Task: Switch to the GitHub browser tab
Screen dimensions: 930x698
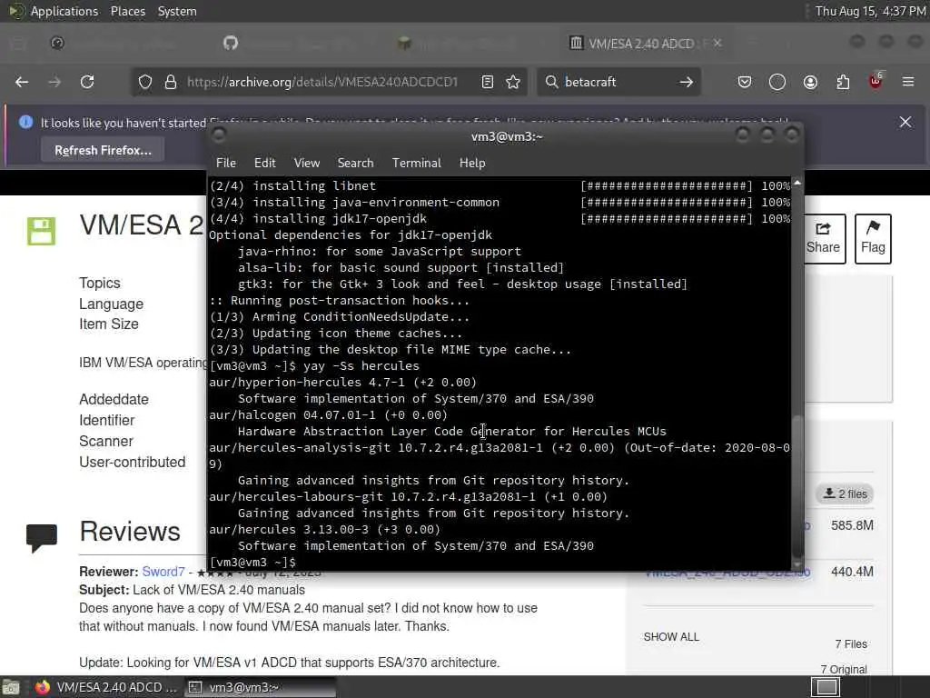Action: point(231,43)
